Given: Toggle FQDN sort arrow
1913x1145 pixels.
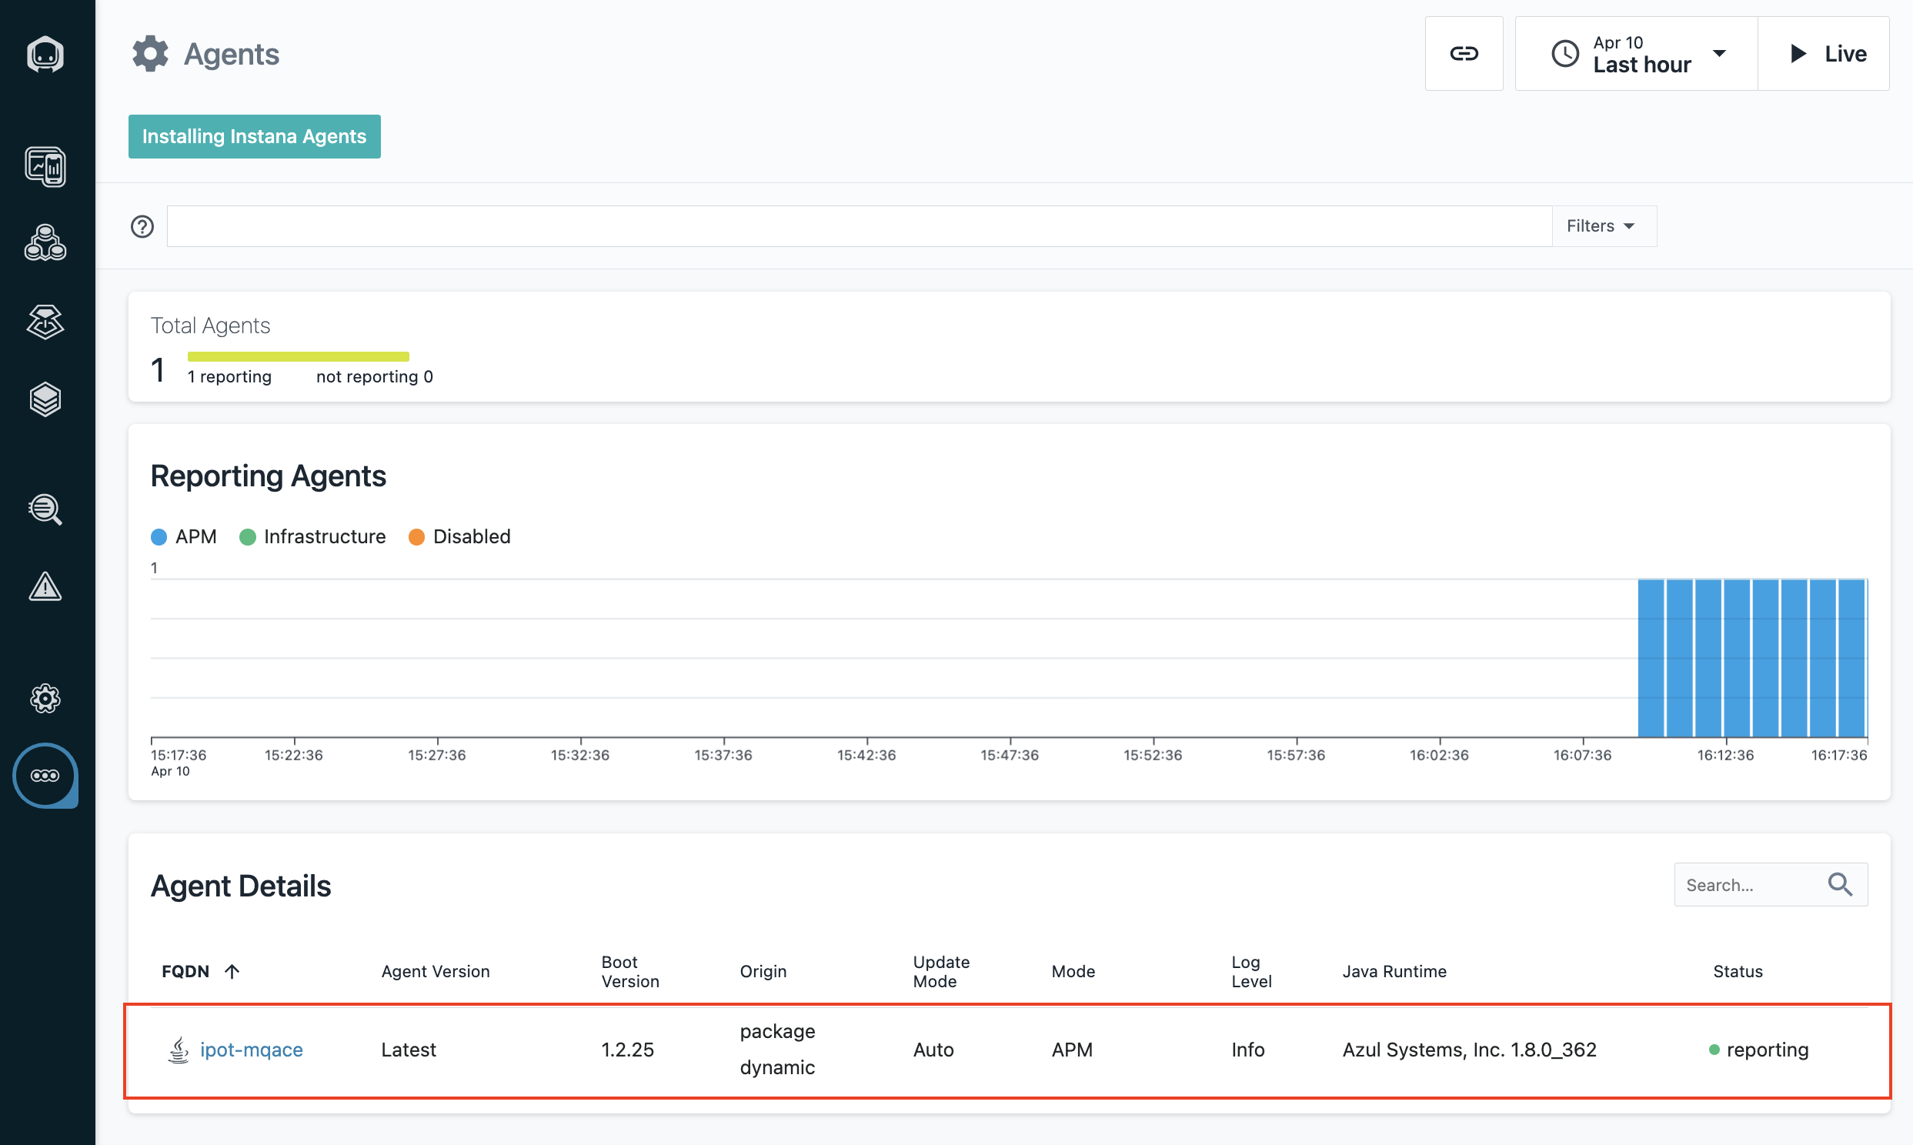Looking at the screenshot, I should click(232, 971).
